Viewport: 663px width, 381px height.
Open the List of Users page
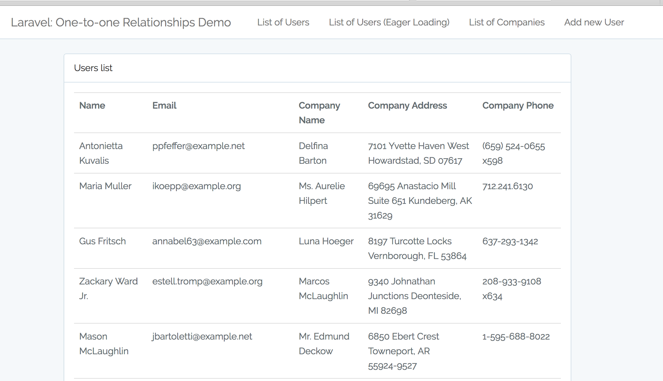pos(283,23)
